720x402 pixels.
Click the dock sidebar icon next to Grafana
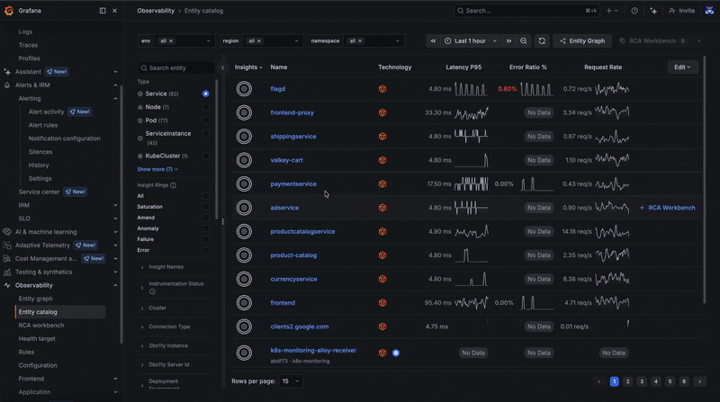pos(103,11)
